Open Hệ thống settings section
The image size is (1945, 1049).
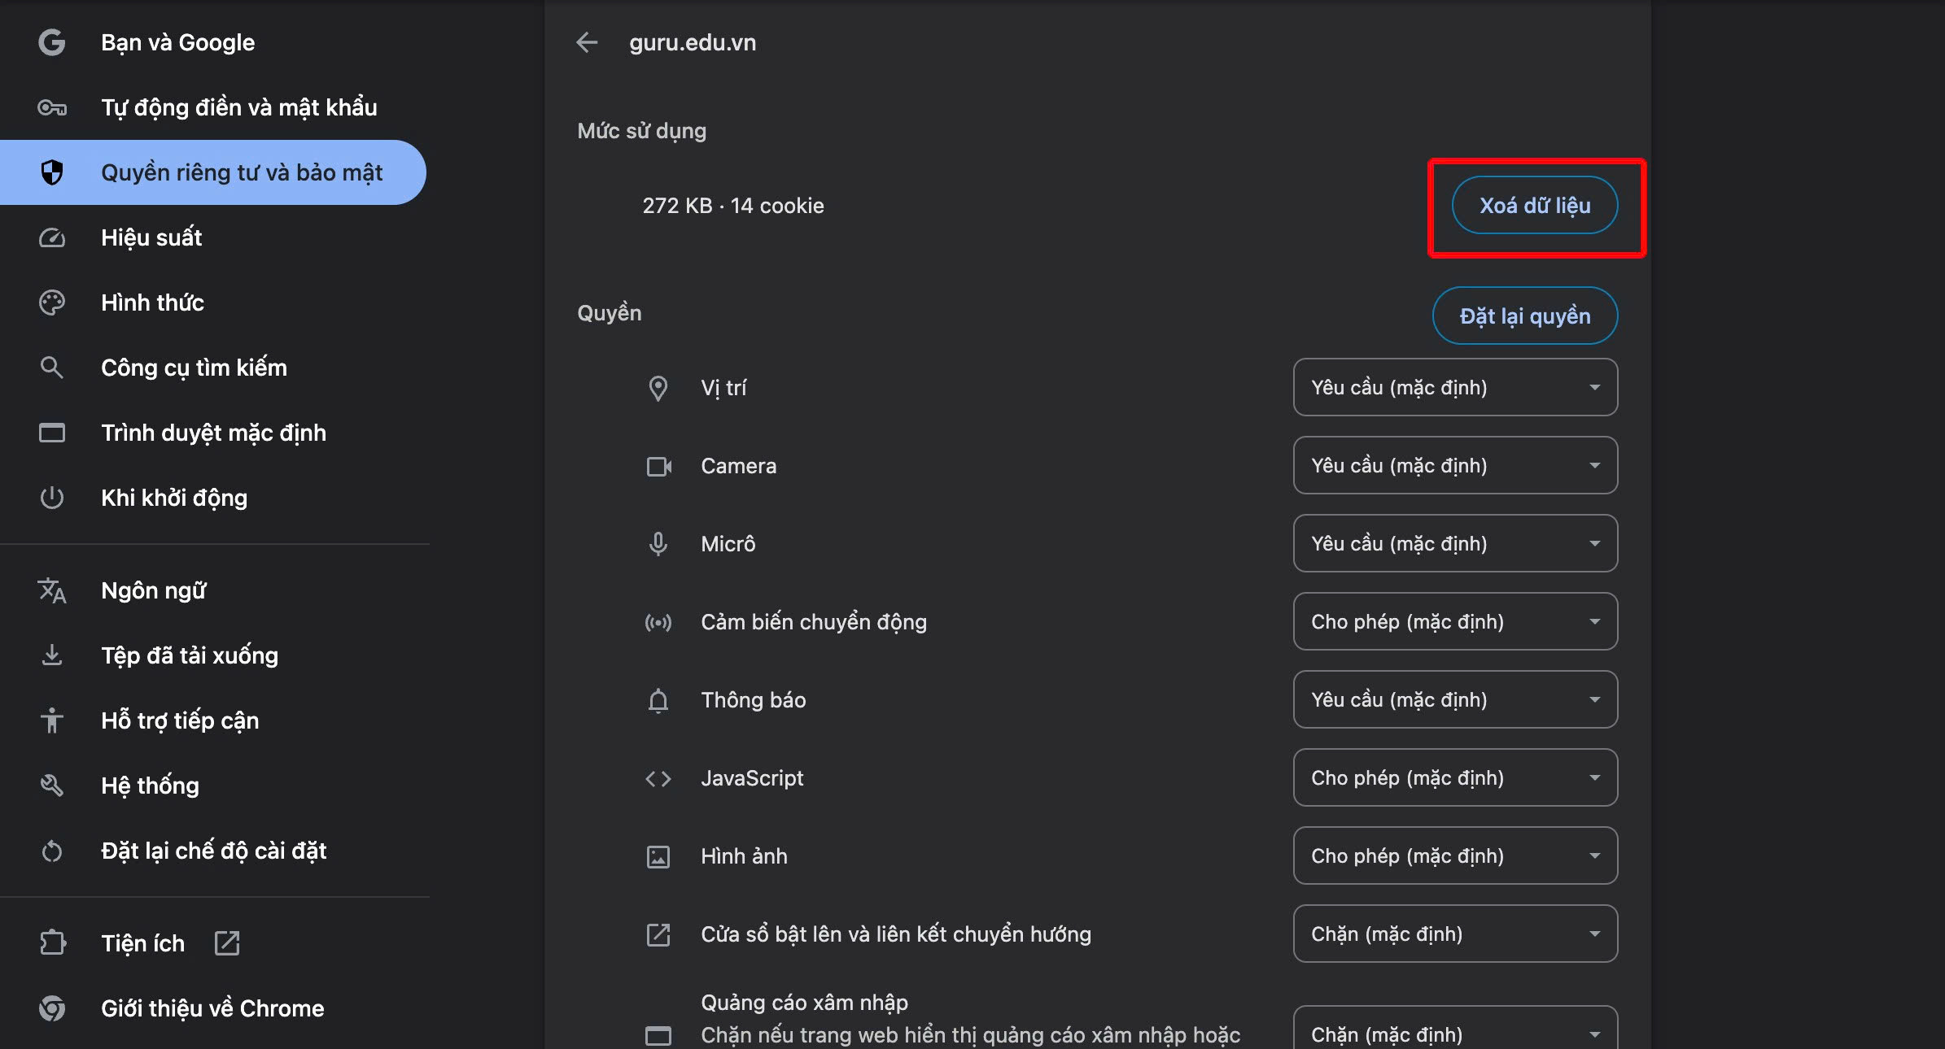pyautogui.click(x=213, y=786)
